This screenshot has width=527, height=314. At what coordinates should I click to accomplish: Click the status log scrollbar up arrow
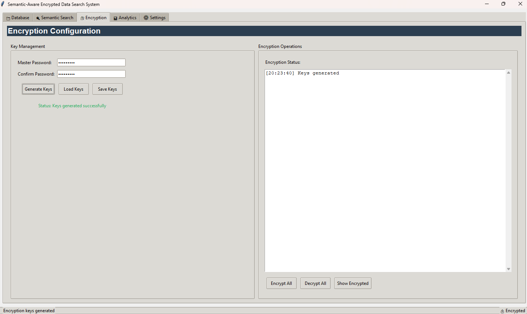tap(509, 73)
